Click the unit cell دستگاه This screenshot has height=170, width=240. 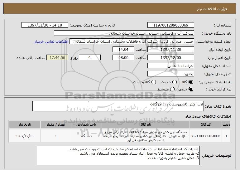(86, 136)
